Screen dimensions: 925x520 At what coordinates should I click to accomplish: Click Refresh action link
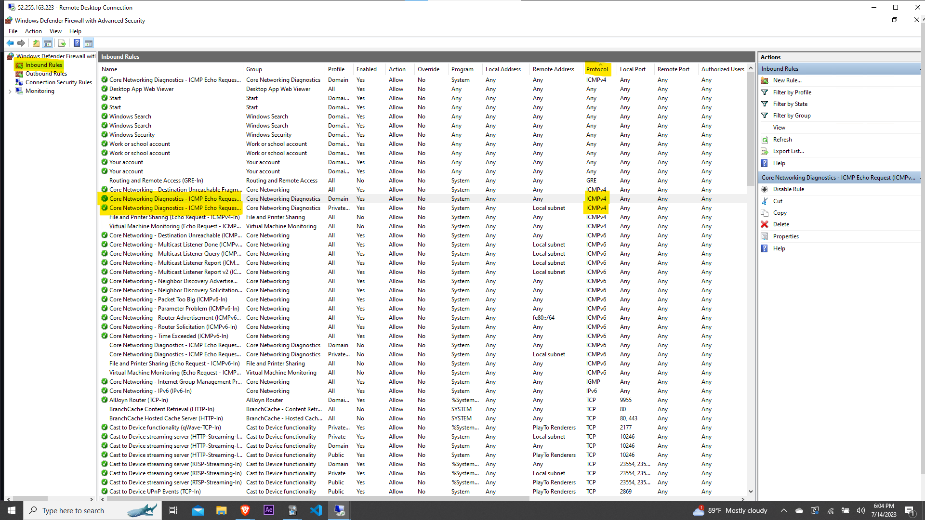[x=782, y=140]
